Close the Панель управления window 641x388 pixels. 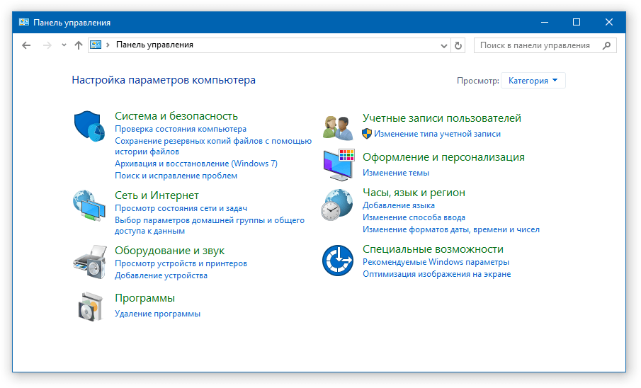[608, 22]
